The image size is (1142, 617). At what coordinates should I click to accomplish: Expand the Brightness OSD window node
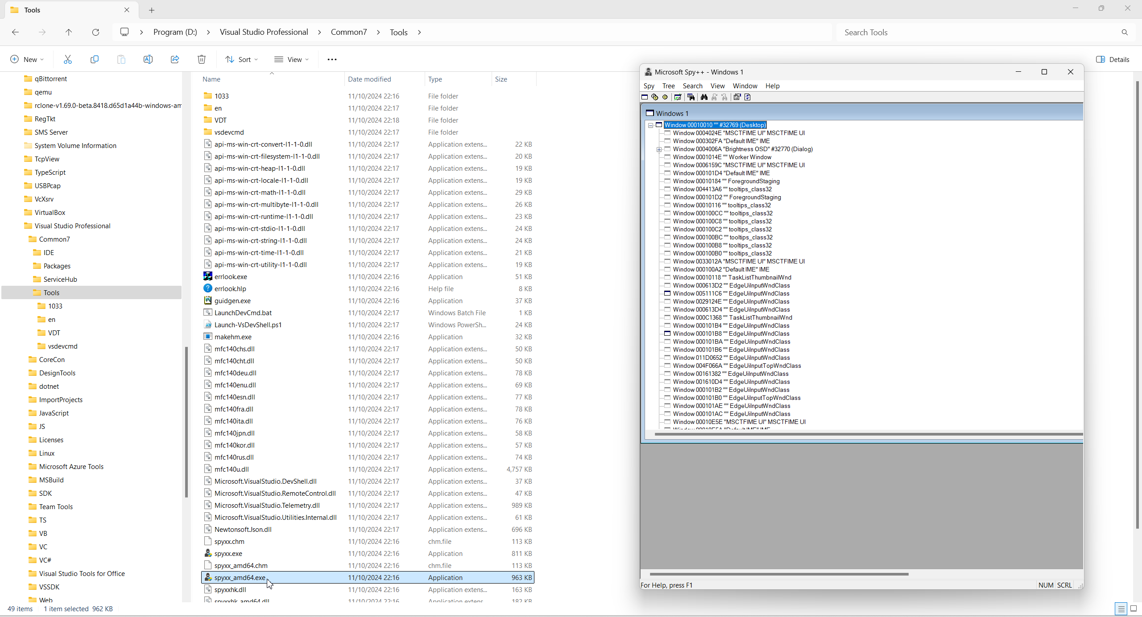point(659,149)
